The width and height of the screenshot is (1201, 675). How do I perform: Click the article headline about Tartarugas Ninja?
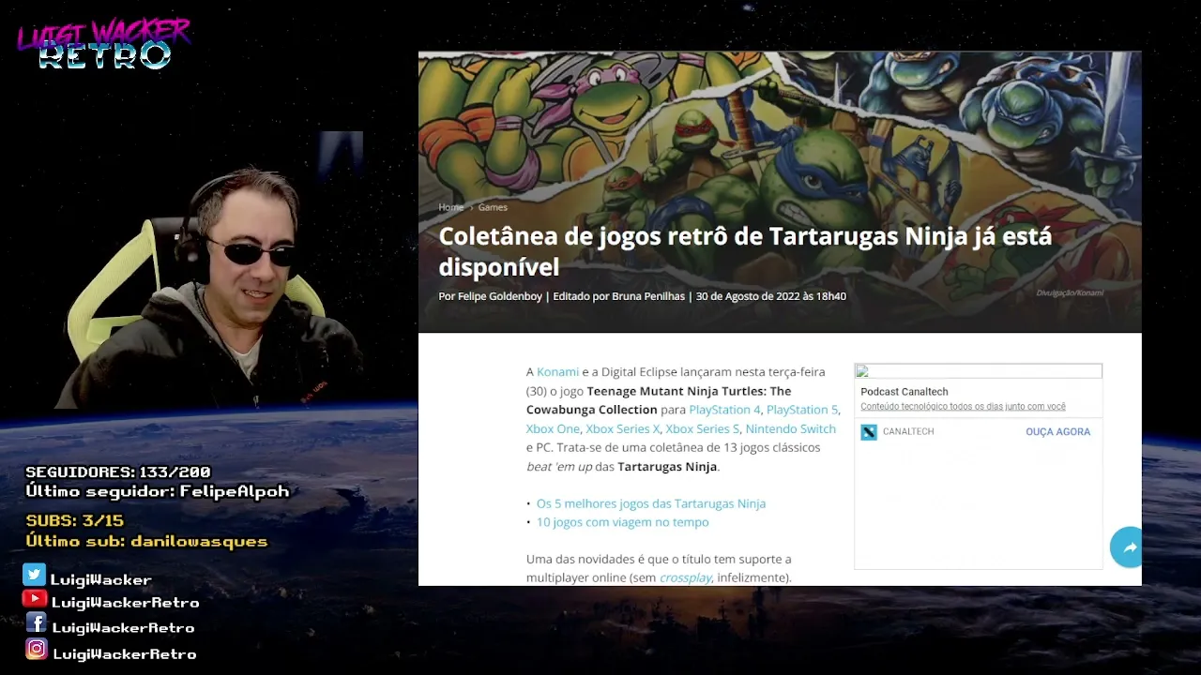tap(745, 251)
